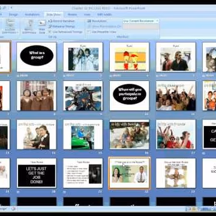The image size is (216, 216).
Task: Click the Hide Slide icon
Action: point(42,26)
